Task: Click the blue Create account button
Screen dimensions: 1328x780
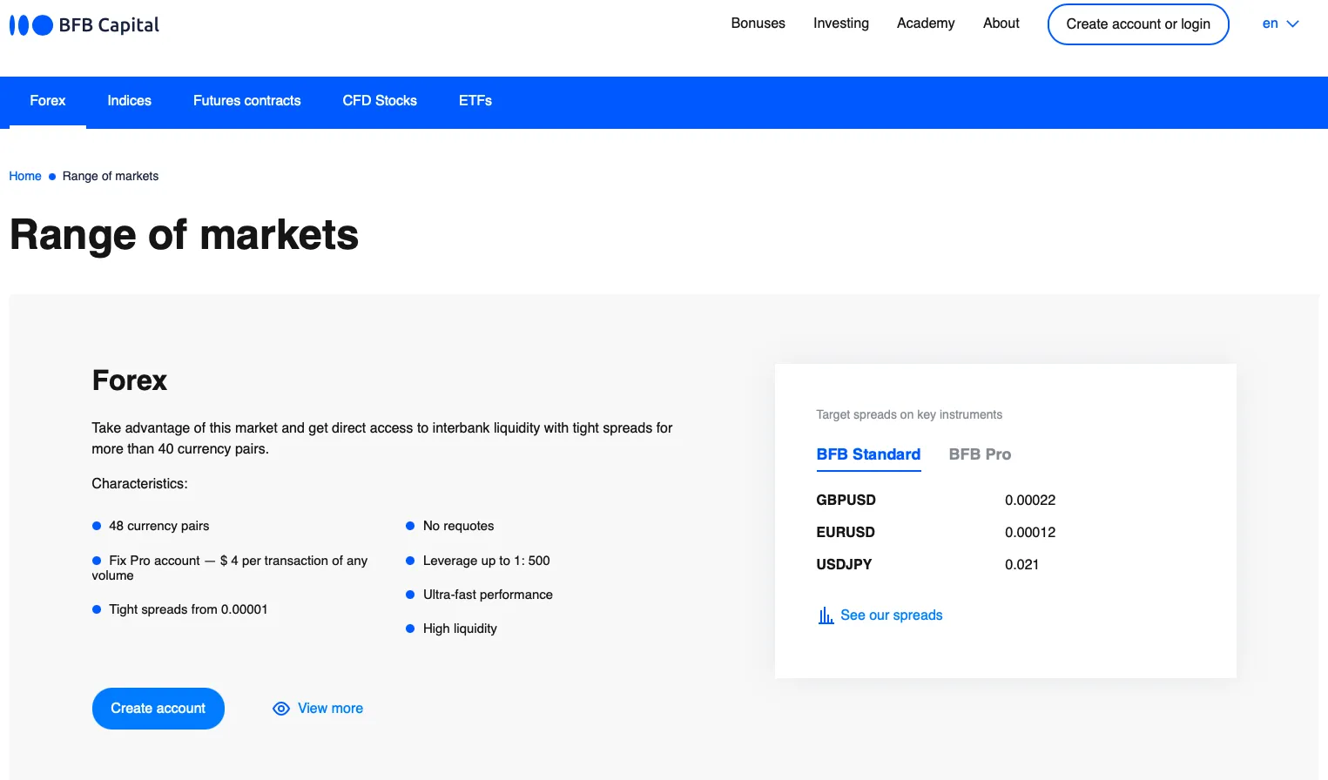Action: [158, 709]
